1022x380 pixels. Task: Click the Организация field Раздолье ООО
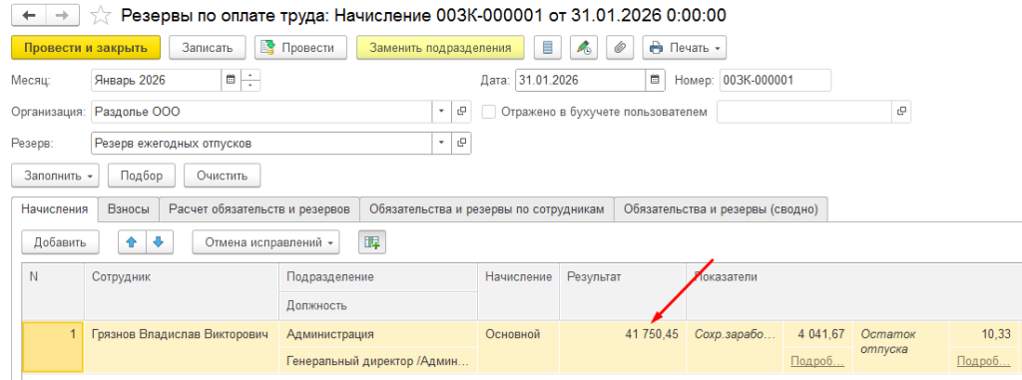[x=262, y=112]
